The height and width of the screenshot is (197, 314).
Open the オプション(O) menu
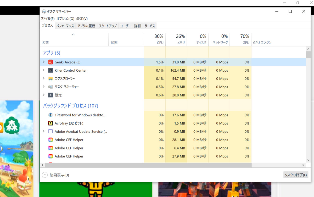65,19
